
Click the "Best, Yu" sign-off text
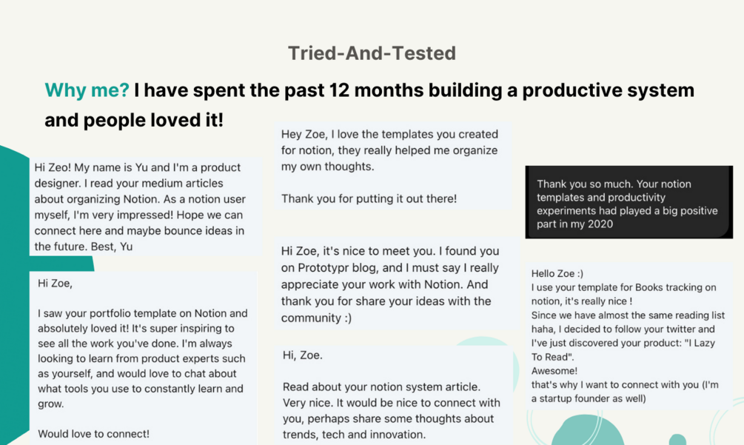(112, 247)
